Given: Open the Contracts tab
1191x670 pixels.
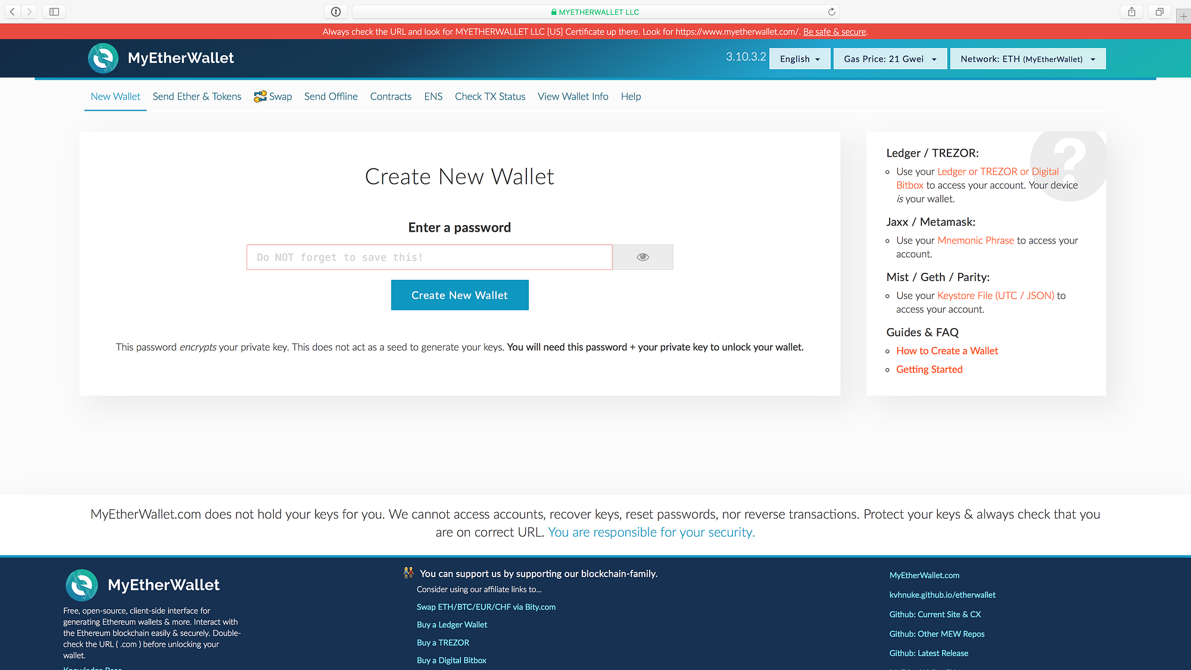Looking at the screenshot, I should click(x=391, y=96).
